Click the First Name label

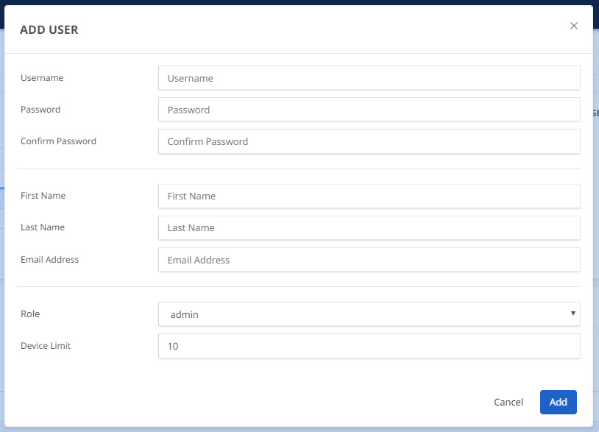click(43, 196)
